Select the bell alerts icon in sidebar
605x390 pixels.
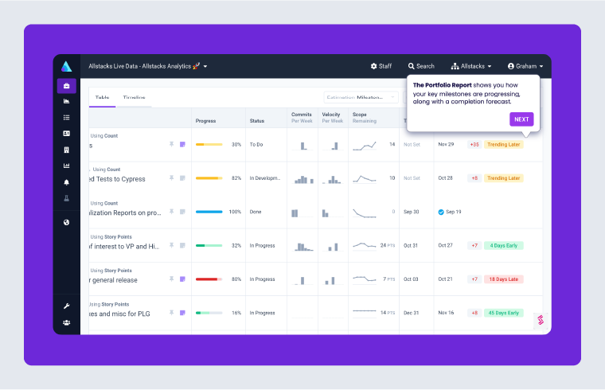point(67,181)
